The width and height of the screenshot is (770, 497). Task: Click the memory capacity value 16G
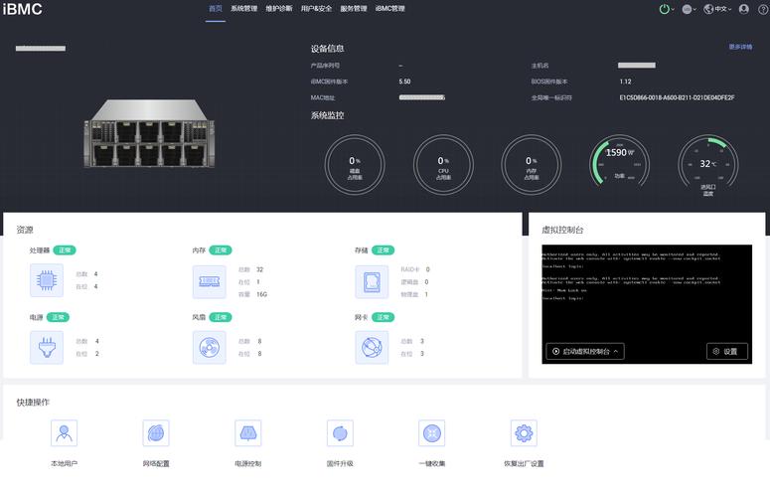point(261,294)
